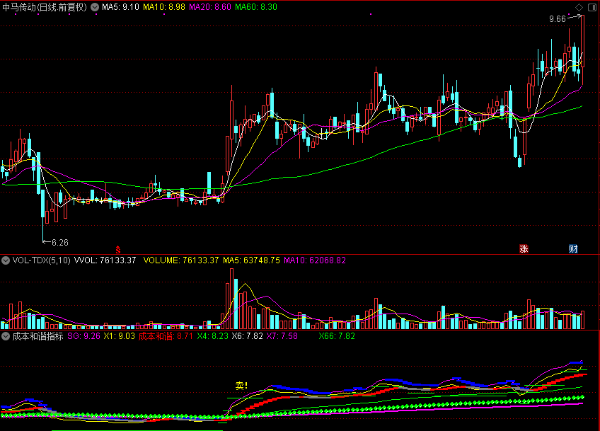The image size is (600, 431).
Task: Click the red S signal marker
Action: (x=118, y=249)
